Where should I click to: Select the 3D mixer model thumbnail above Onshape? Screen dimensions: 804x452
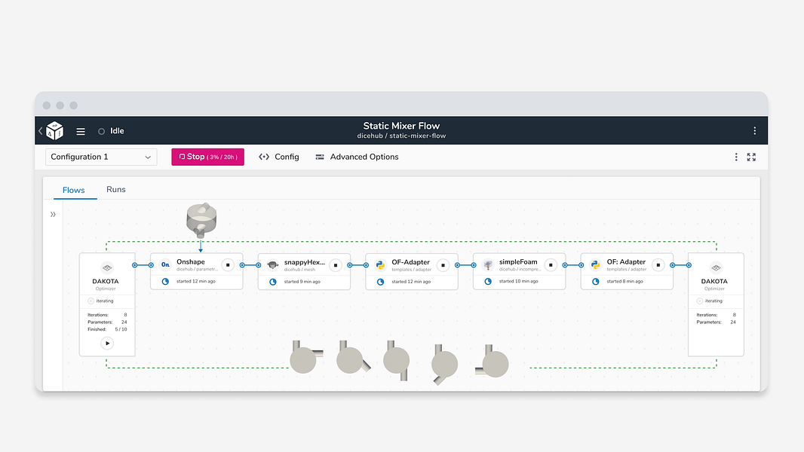click(x=201, y=220)
